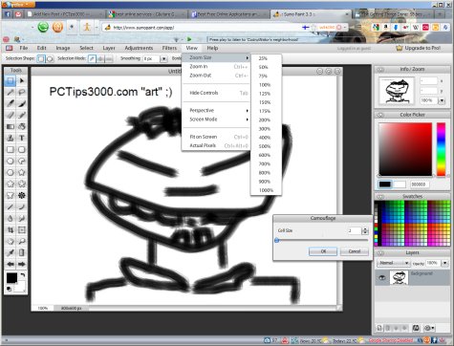
Task: Select the Zoom magnifier tool
Action: click(22, 241)
